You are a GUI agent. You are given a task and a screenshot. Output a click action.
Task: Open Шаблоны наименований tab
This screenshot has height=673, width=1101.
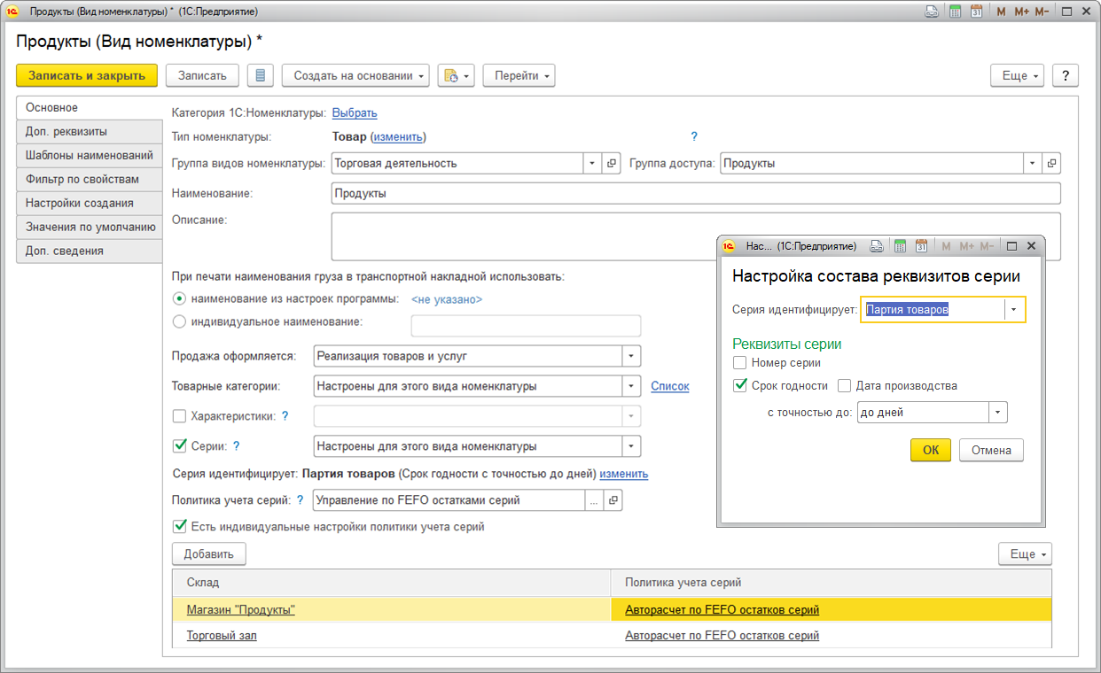click(x=90, y=156)
